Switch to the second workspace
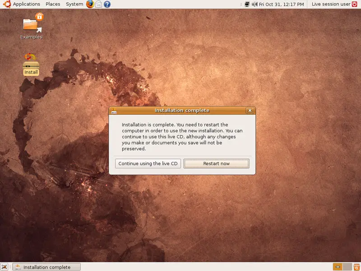Screen dimensions: 361x271 347,267
